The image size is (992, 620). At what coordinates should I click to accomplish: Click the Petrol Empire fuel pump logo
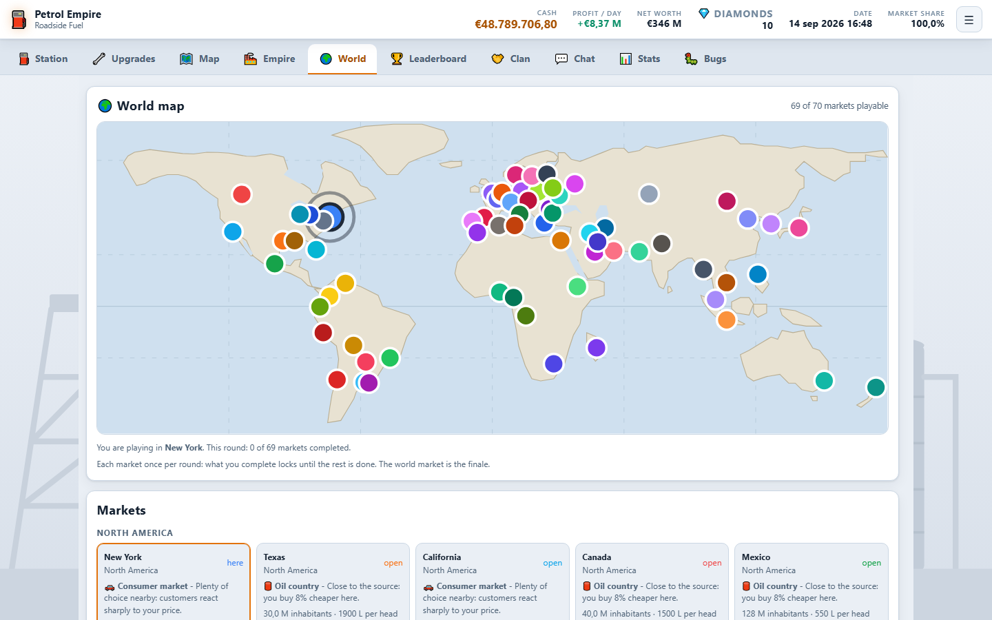[x=19, y=19]
